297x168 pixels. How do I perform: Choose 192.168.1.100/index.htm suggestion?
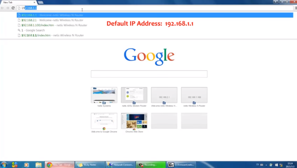click(x=155, y=25)
